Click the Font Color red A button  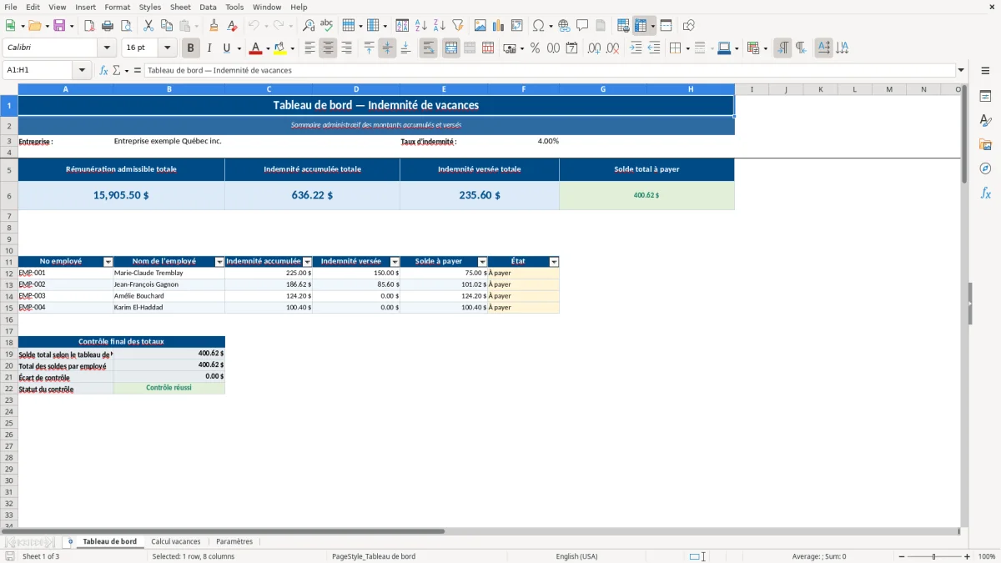255,48
